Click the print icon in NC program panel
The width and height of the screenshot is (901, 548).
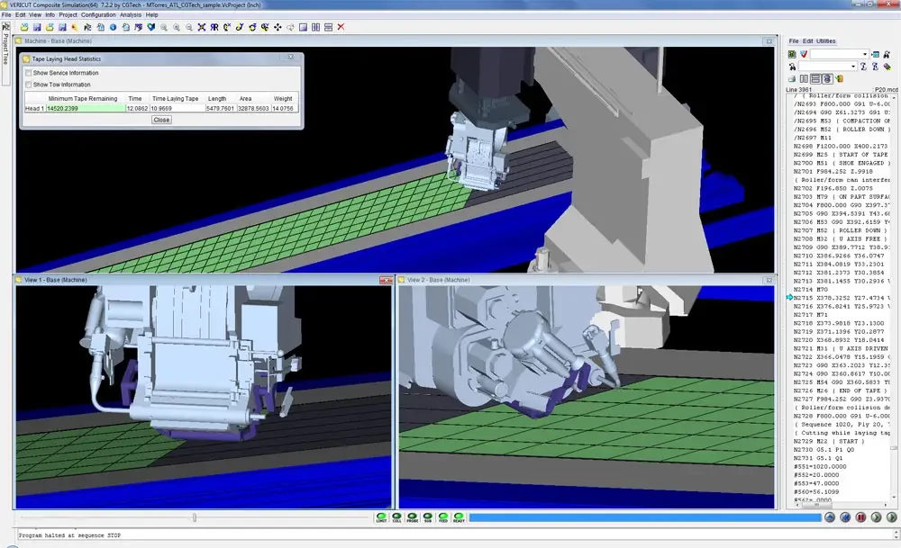coord(792,78)
